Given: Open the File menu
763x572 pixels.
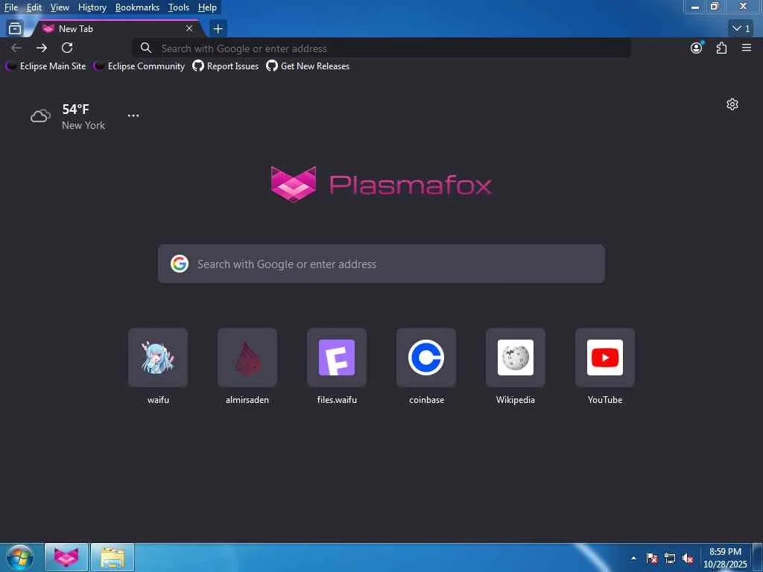Looking at the screenshot, I should 10,7.
